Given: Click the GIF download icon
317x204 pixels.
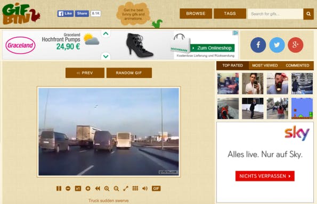Looking at the screenshot, I should pos(156,189).
